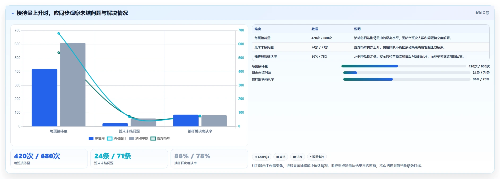Click the gray bar for 抽样解决确认率
This screenshot has width=500, height=179.
[x=214, y=121]
